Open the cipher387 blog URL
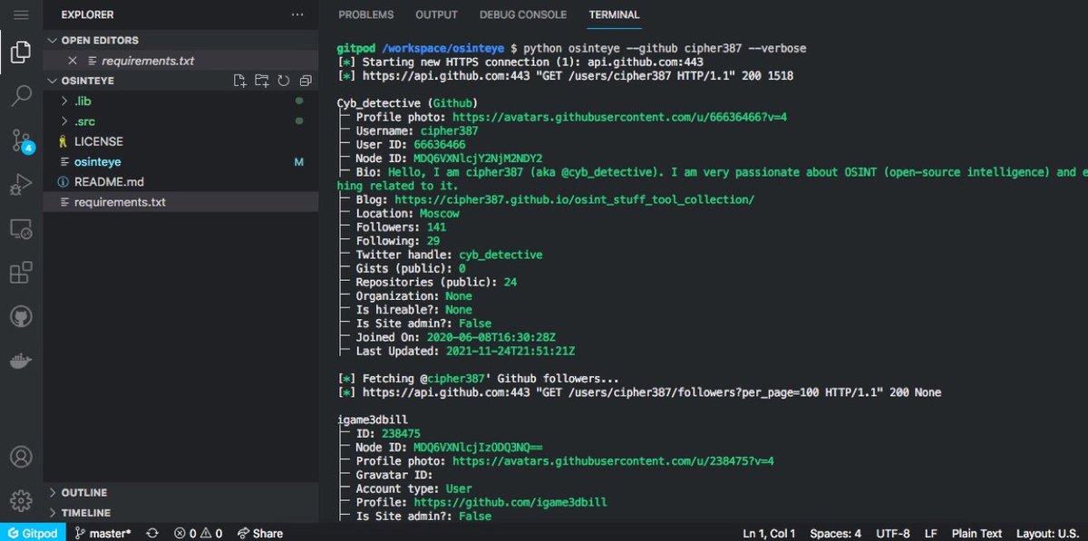The height and width of the screenshot is (541, 1088). click(574, 199)
